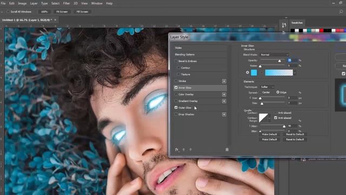Screen dimensions: 346x195
Task: Enable the Color Overlay checkbox
Action: (176, 94)
